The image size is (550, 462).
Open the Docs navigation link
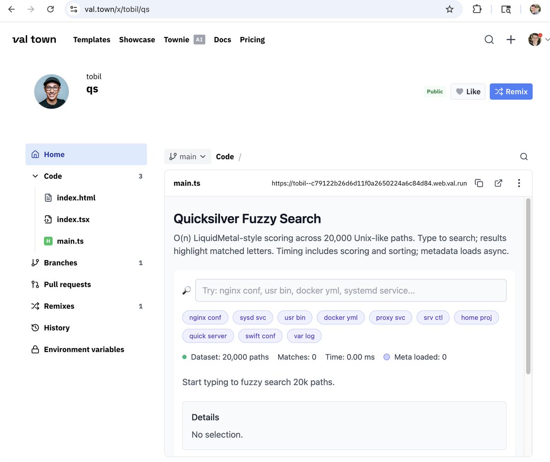pyautogui.click(x=222, y=40)
